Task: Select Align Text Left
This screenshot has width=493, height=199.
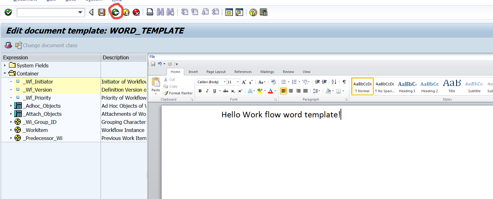Action: [283, 91]
